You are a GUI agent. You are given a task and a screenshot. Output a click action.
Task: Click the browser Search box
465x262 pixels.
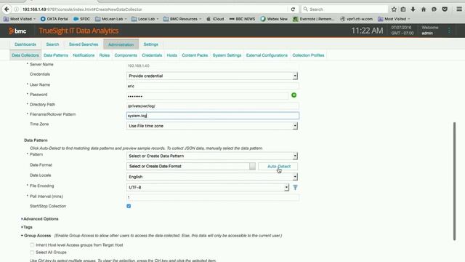click(344, 9)
